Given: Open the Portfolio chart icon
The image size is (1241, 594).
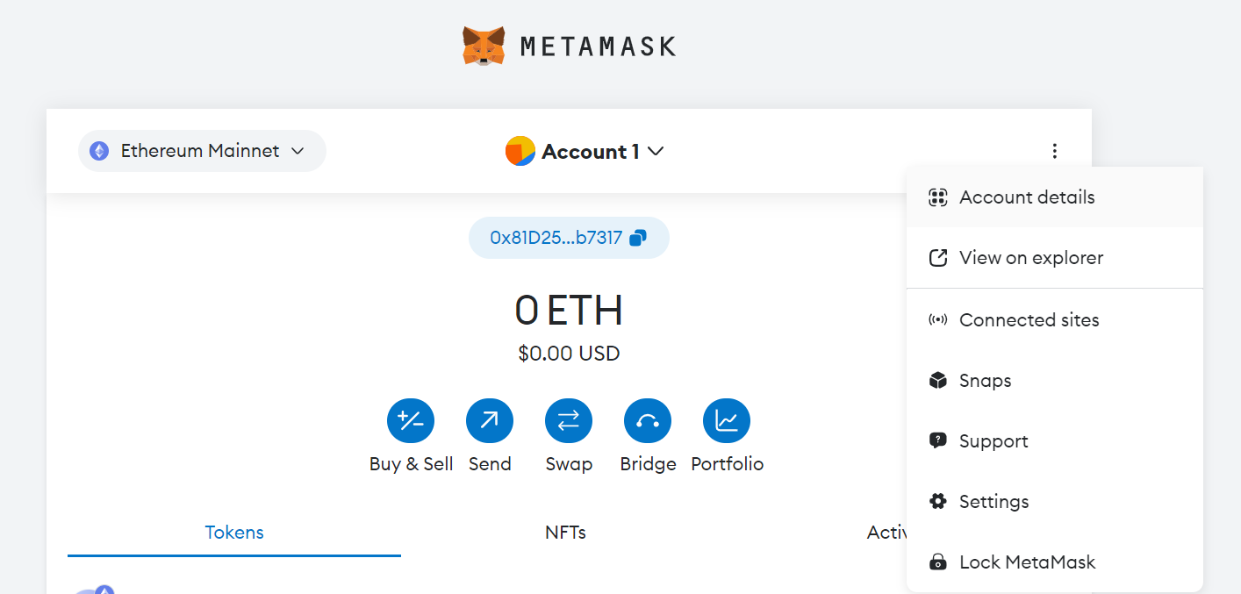Looking at the screenshot, I should click(x=727, y=421).
